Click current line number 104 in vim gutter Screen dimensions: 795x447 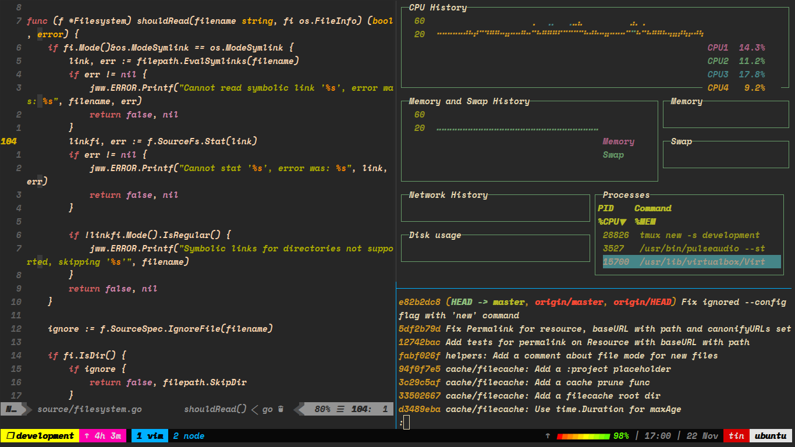point(9,141)
